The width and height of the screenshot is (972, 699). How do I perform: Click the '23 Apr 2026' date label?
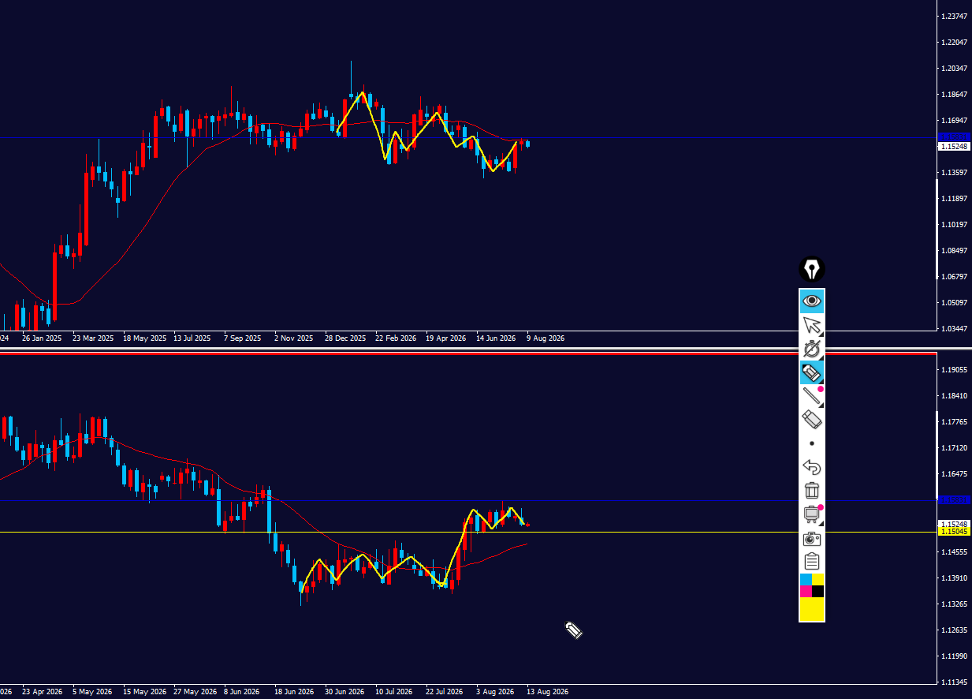tap(44, 692)
